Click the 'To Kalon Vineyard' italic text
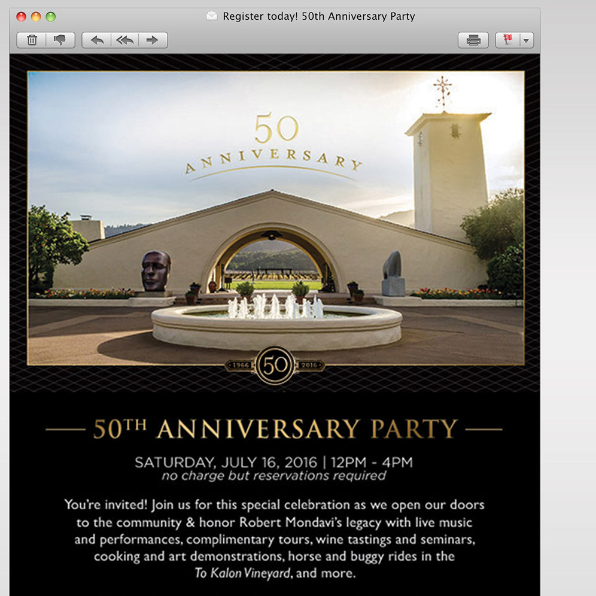596x596 pixels. pos(242,573)
